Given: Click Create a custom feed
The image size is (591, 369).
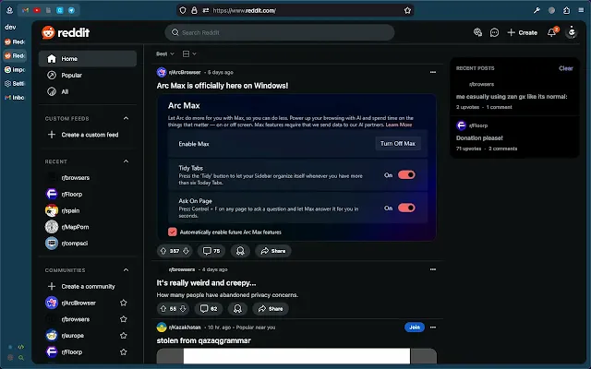Looking at the screenshot, I should (88, 135).
